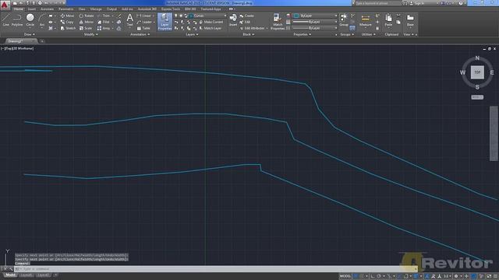The width and height of the screenshot is (499, 280).
Task: Click the Fillet tool
Action: [x=104, y=22]
